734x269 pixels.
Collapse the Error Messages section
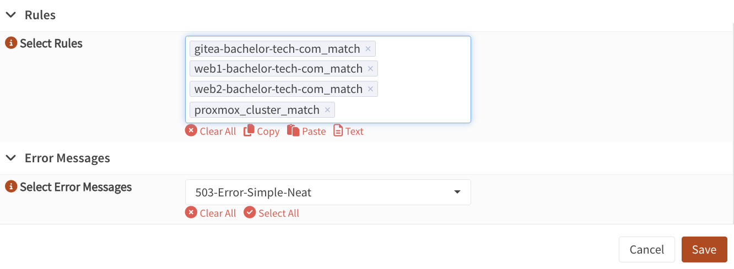[10, 158]
